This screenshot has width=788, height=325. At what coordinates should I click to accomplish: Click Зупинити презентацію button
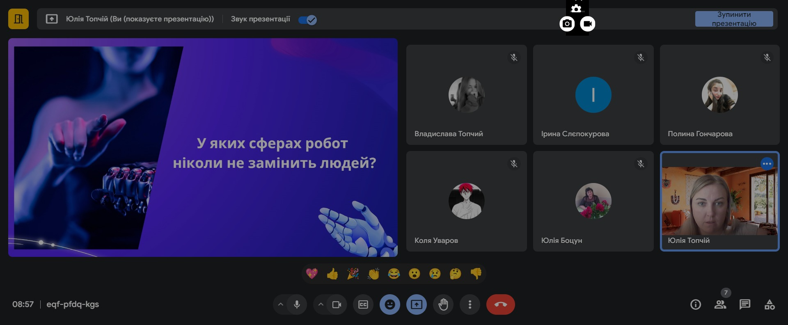click(734, 19)
